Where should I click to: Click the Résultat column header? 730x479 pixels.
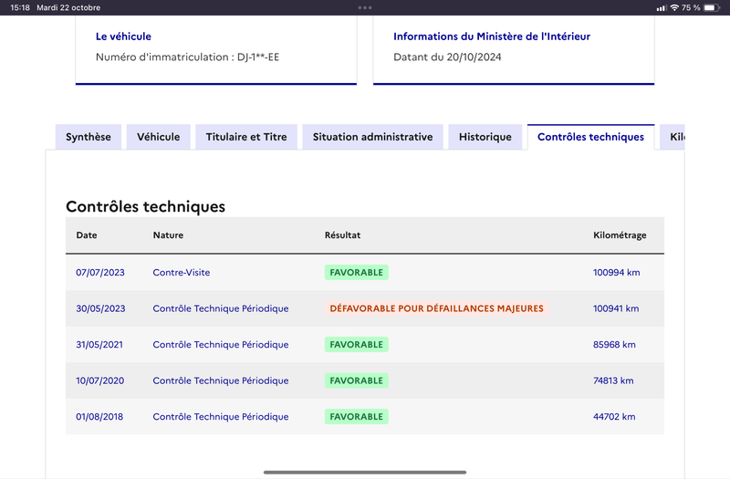343,235
